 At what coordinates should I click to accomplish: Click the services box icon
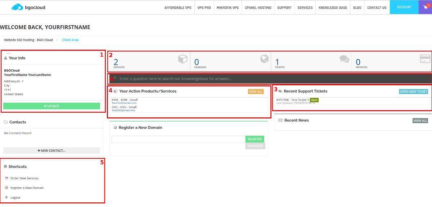tap(183, 59)
